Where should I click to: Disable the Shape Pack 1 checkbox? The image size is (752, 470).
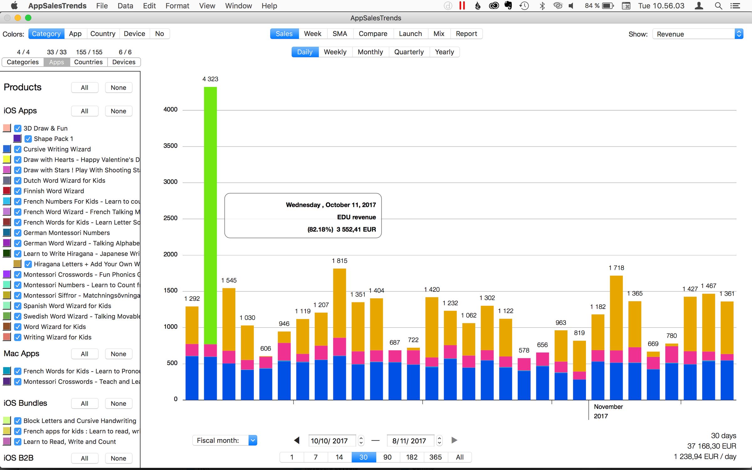click(x=28, y=138)
